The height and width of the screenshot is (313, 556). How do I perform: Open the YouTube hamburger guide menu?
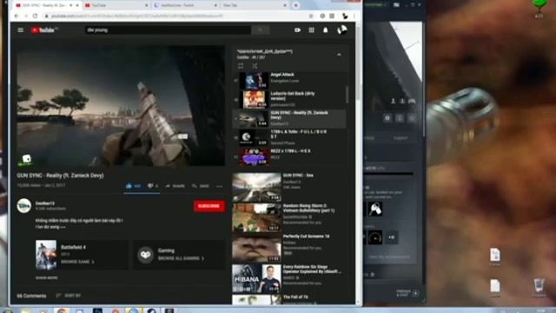21,30
